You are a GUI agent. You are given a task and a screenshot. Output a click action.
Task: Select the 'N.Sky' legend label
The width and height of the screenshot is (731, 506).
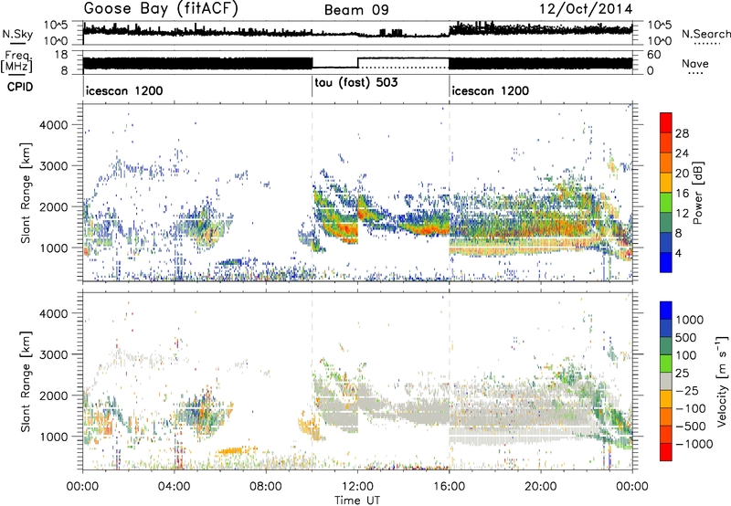click(17, 34)
